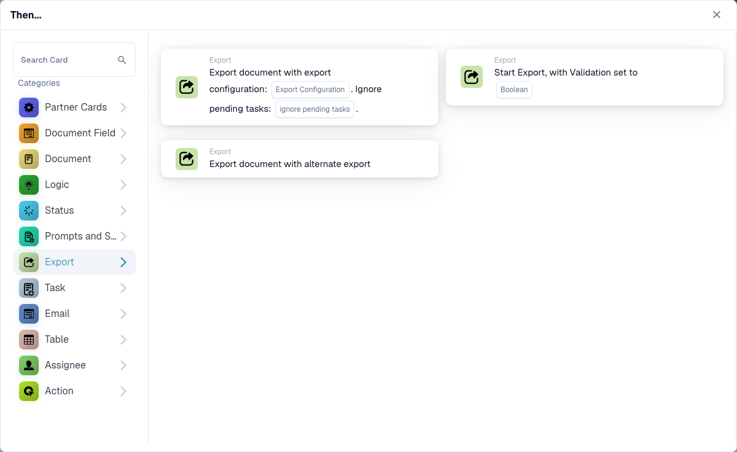The width and height of the screenshot is (737, 452).
Task: Click the ignore pending tasks chip
Action: point(314,109)
